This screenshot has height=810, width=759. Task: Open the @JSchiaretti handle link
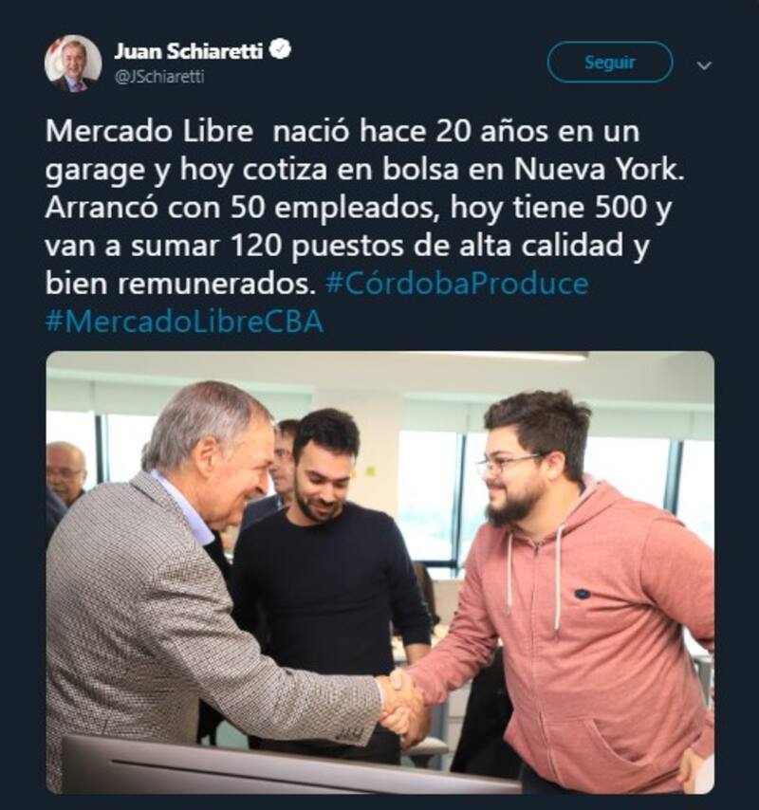159,77
